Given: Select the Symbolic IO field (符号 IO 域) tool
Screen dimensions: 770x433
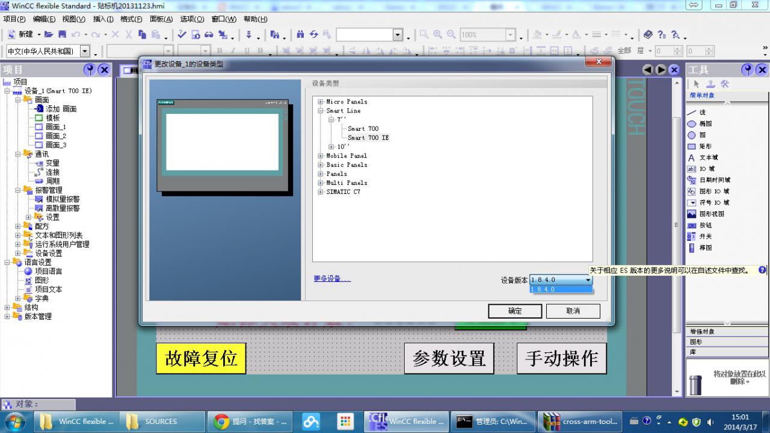Looking at the screenshot, I should (708, 202).
